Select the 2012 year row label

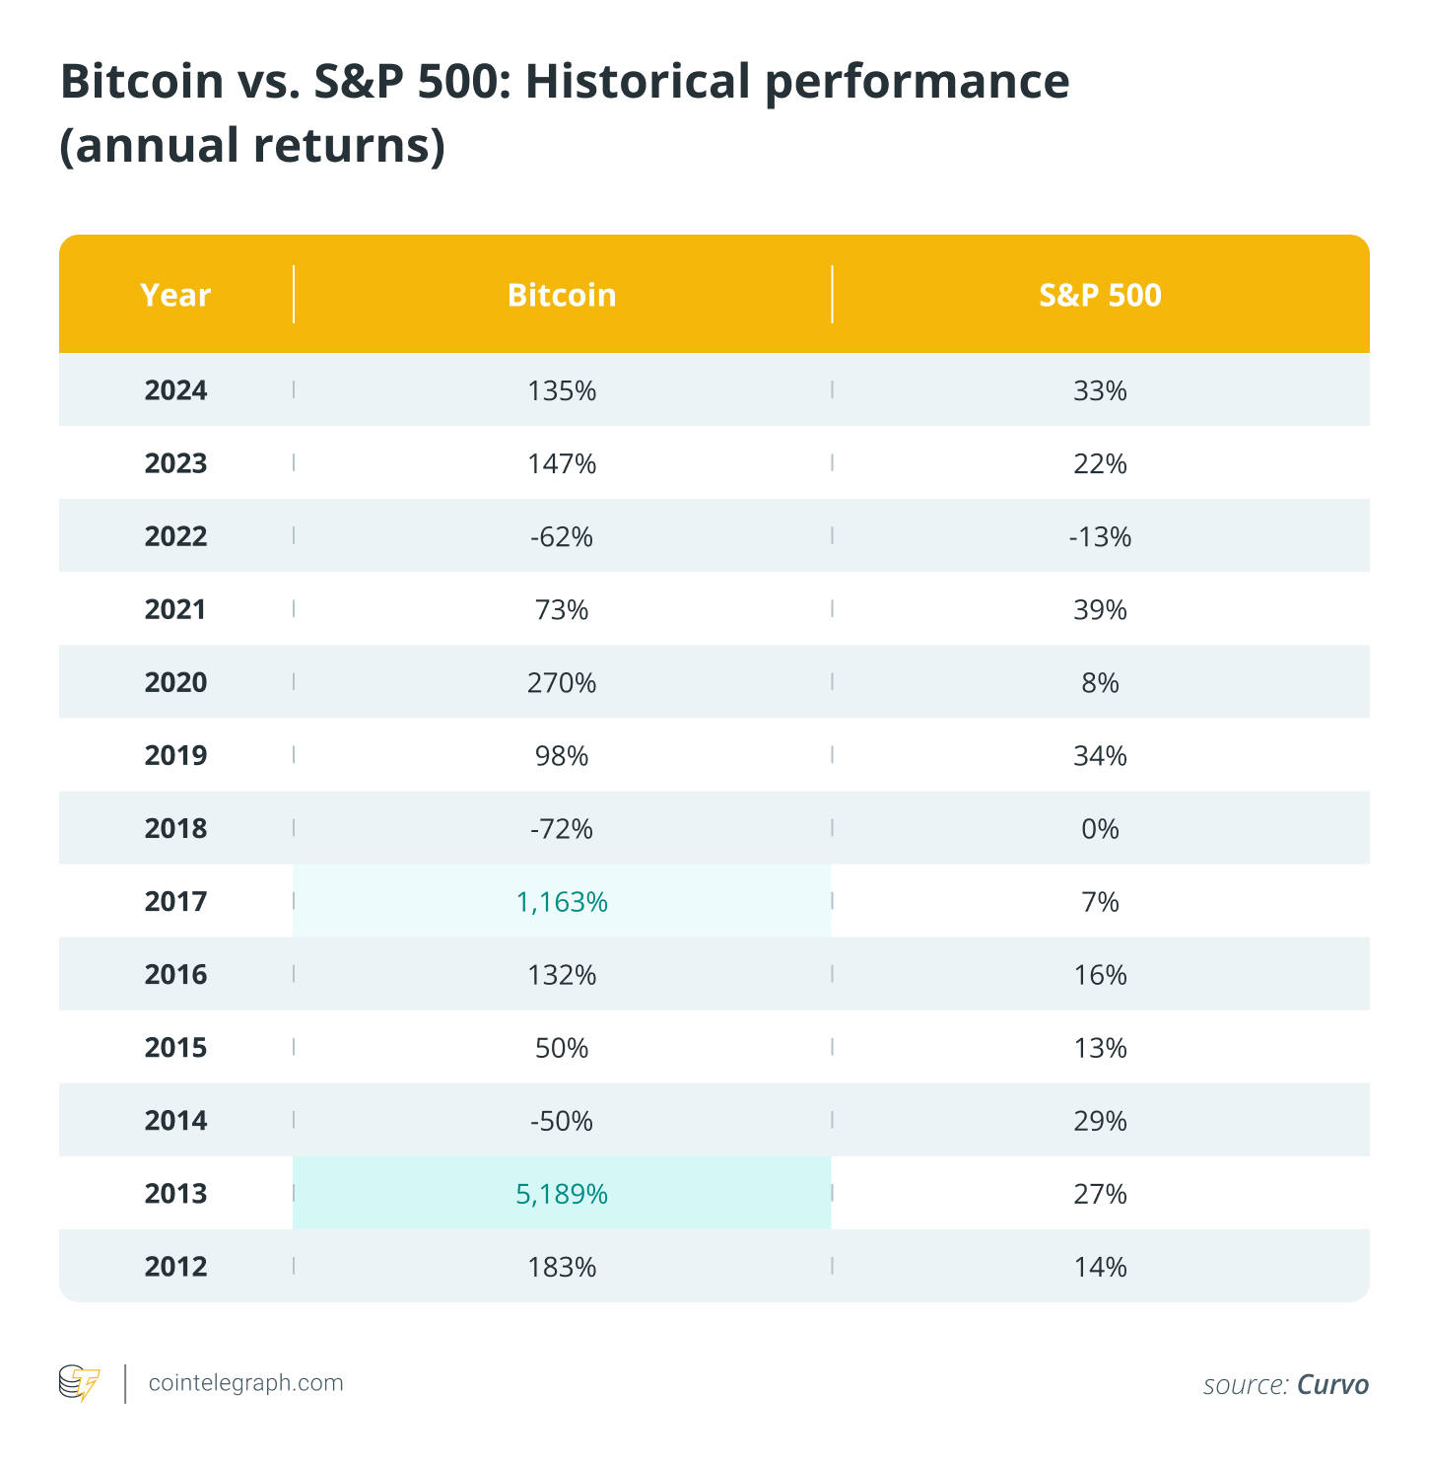coord(175,1266)
